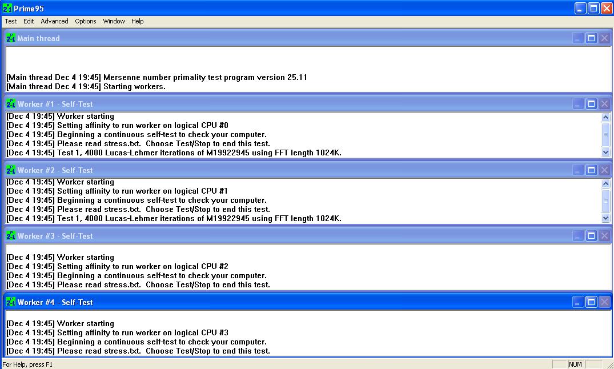
Task: Click scrollbar thumb in Worker #1 window
Action: [x=605, y=134]
